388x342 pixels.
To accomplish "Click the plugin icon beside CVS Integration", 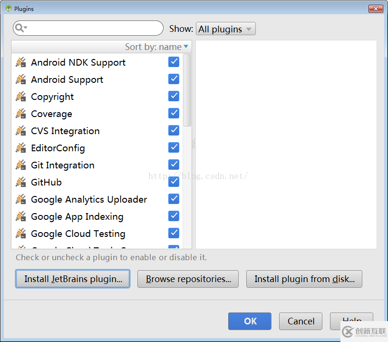I will click(21, 131).
